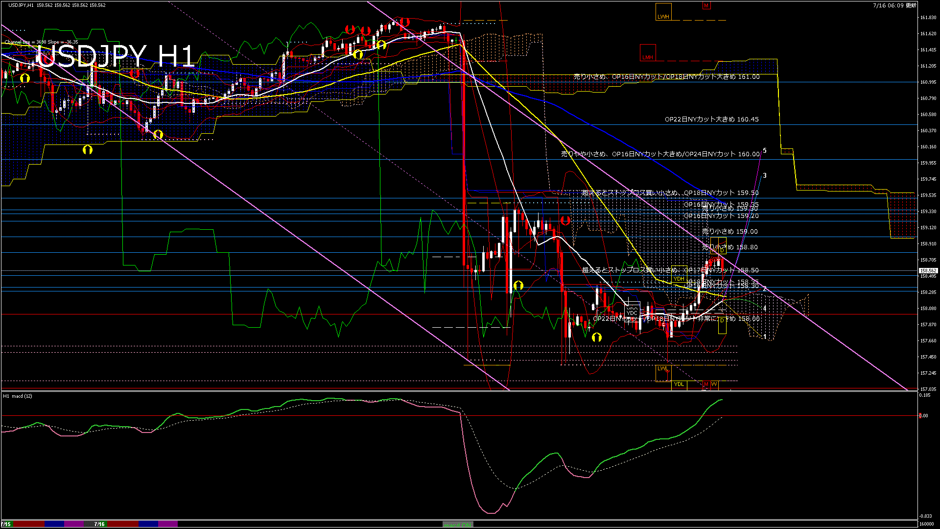Click the 159.955 price axis value

coord(928,163)
